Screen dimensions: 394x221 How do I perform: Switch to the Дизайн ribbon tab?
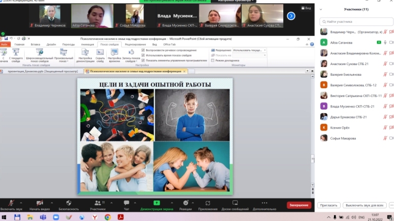51,45
